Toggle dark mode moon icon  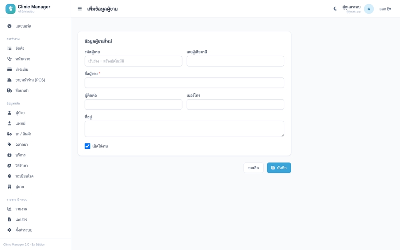(x=335, y=9)
